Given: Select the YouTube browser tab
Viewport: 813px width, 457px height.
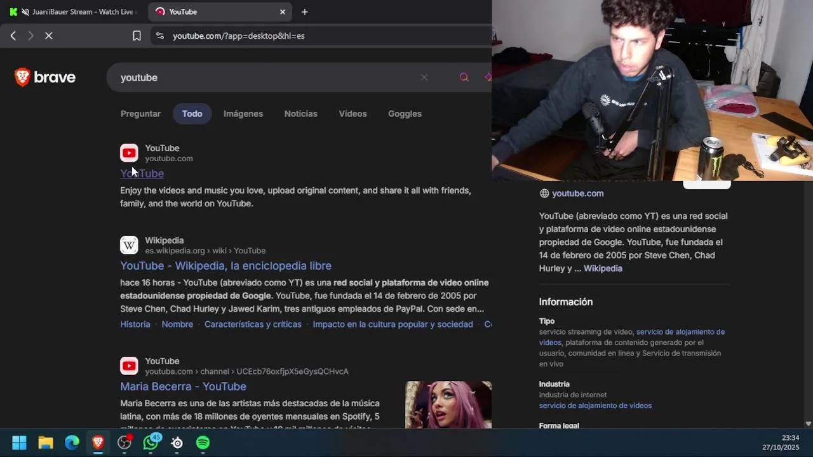Looking at the screenshot, I should [219, 11].
